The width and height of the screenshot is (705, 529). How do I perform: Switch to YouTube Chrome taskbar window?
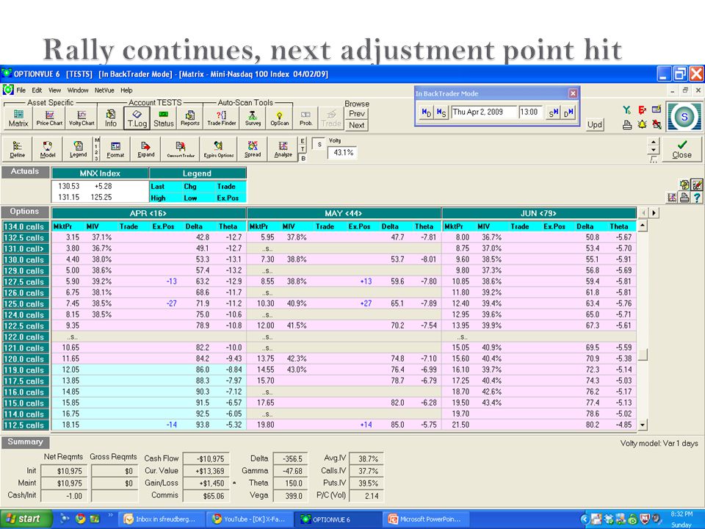pyautogui.click(x=250, y=519)
